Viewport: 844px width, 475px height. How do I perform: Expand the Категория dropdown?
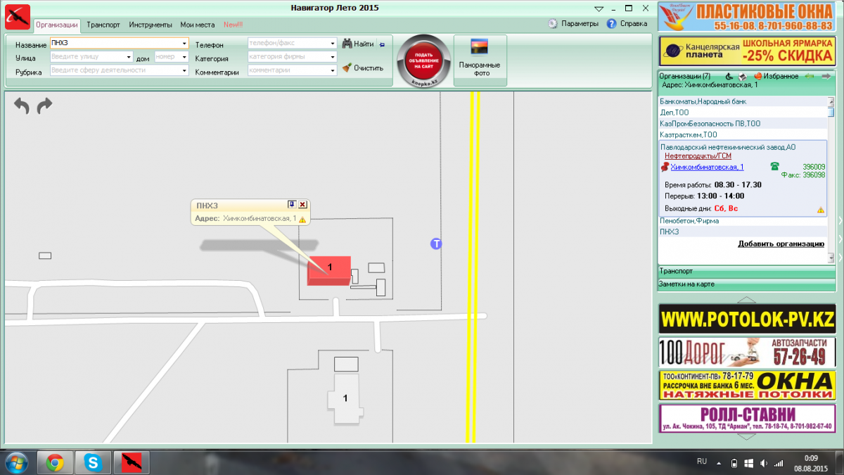[333, 57]
